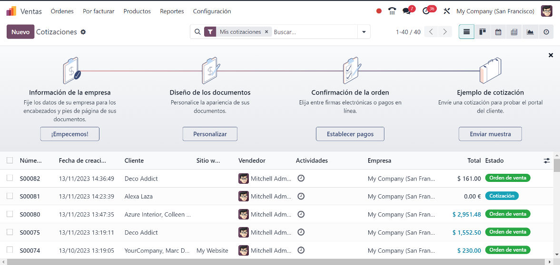Remove the Mis cotizaciones filter
Viewport: 560px width, 265px height.
pos(266,32)
